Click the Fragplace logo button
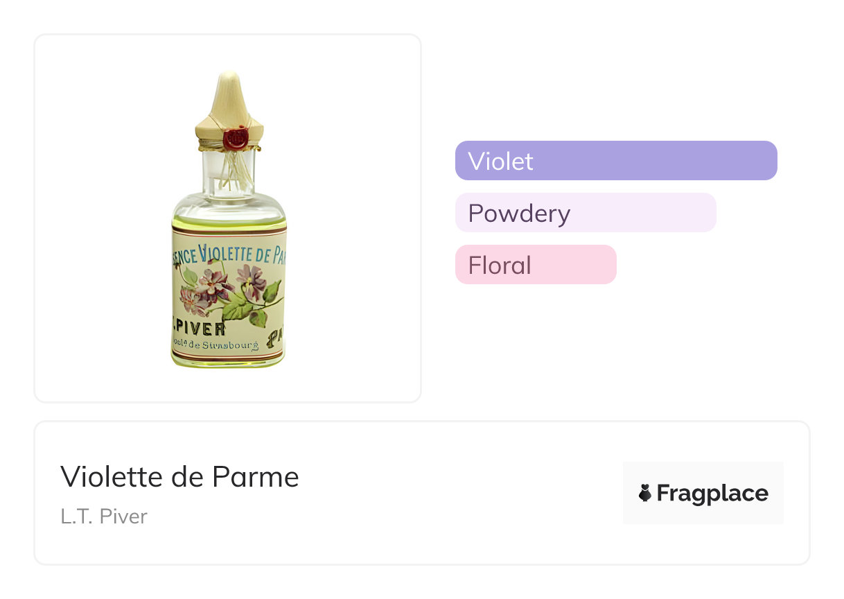 [703, 493]
